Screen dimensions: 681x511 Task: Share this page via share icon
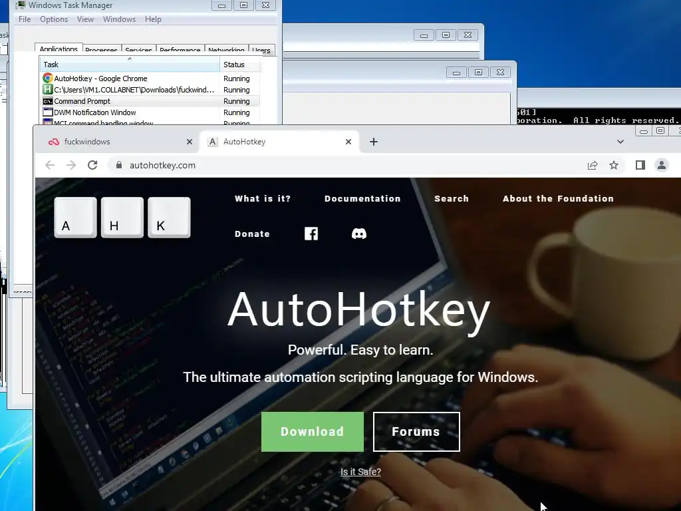pos(593,165)
